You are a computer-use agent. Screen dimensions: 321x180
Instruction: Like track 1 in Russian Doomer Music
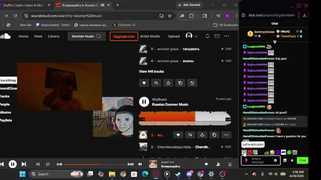[x=178, y=135]
